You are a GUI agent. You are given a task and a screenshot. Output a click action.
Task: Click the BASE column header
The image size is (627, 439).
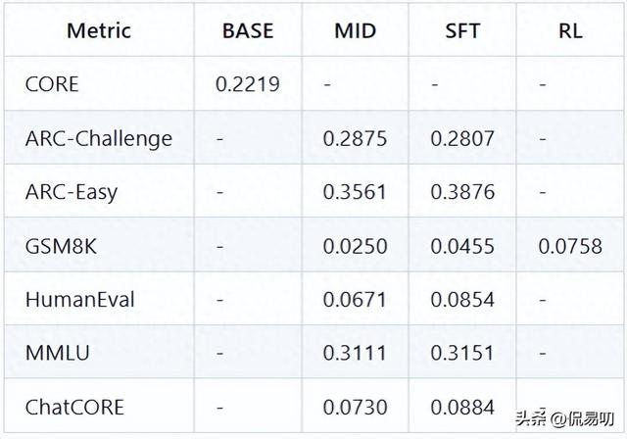tap(248, 30)
